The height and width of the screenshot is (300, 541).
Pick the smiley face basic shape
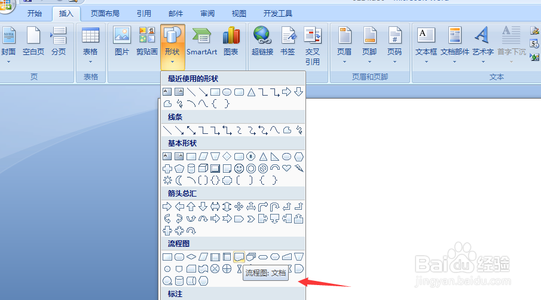239,169
